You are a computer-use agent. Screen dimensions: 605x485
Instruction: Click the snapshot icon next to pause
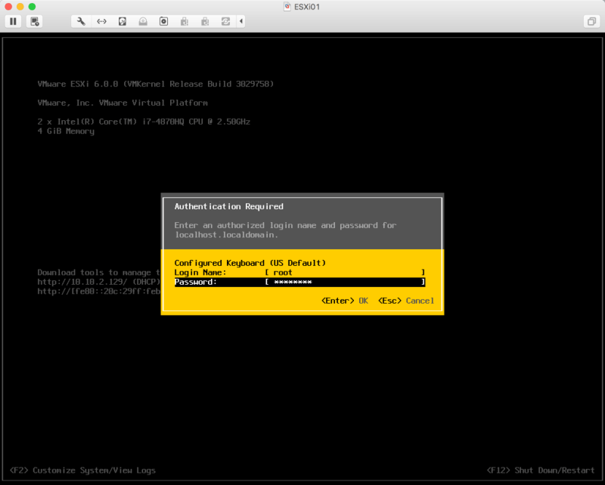click(35, 21)
